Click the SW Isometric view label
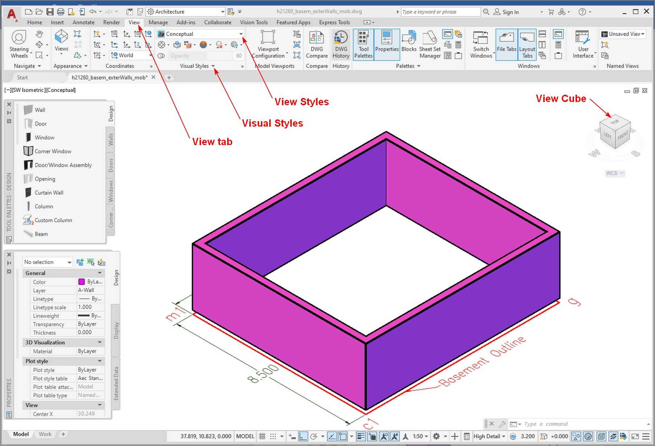The height and width of the screenshot is (446, 655). (28, 90)
